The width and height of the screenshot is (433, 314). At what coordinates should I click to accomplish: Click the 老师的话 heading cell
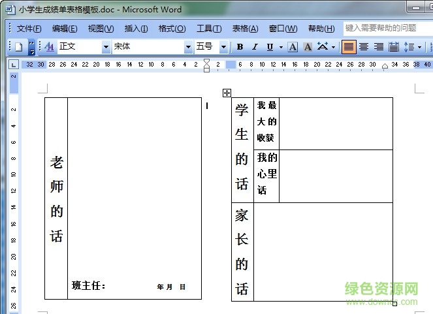[56, 198]
